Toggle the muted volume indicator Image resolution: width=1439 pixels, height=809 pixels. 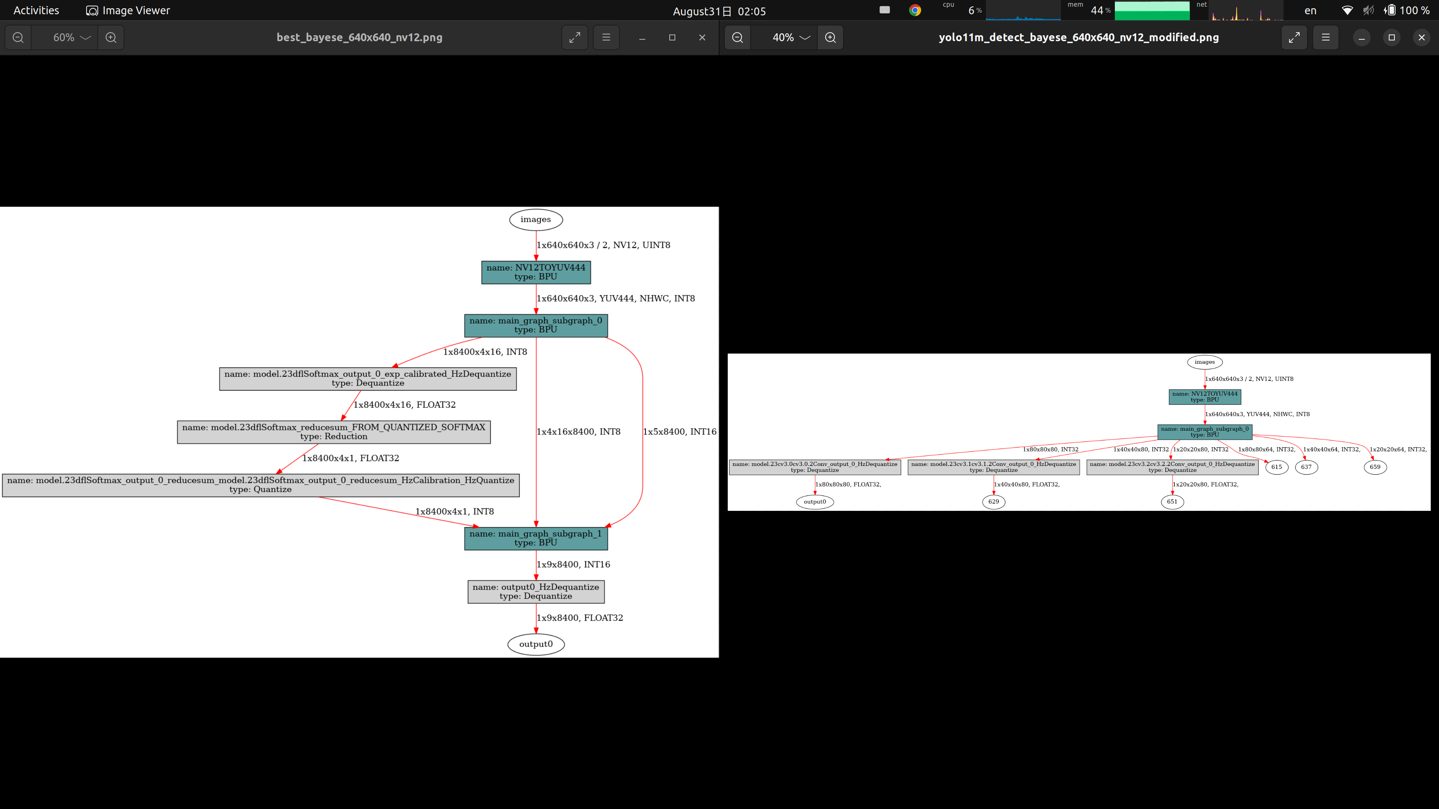pyautogui.click(x=1368, y=10)
